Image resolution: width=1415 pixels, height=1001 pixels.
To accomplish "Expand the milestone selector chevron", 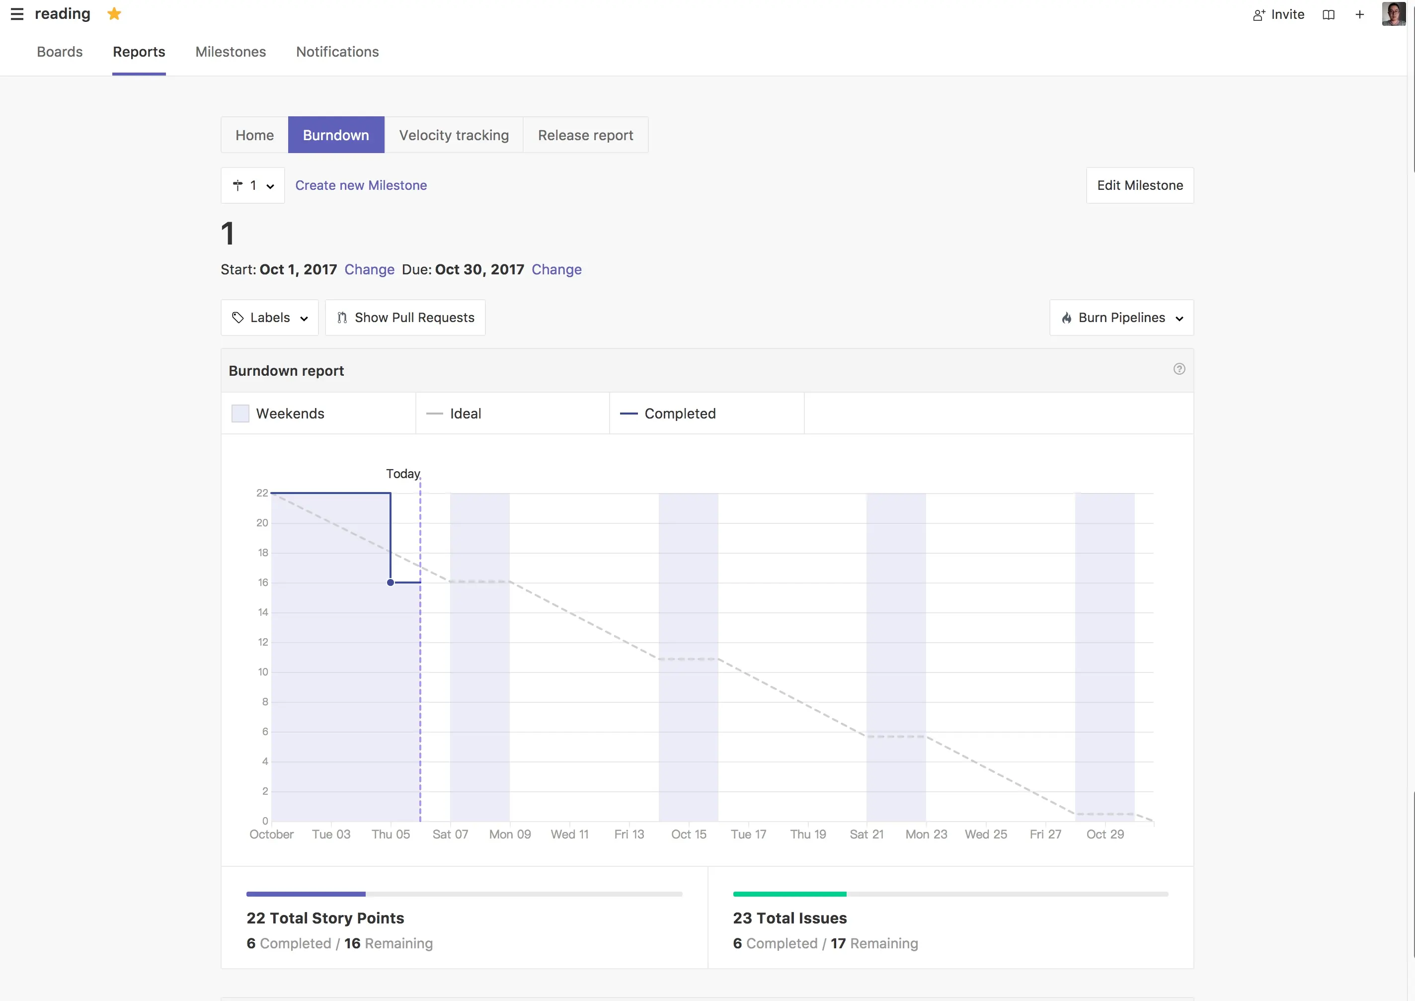I will coord(270,186).
